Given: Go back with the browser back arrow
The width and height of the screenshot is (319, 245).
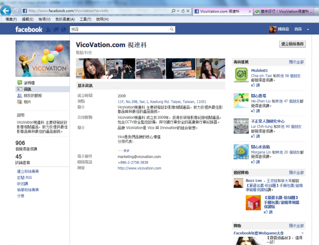Looking at the screenshot, I should (x=6, y=11).
